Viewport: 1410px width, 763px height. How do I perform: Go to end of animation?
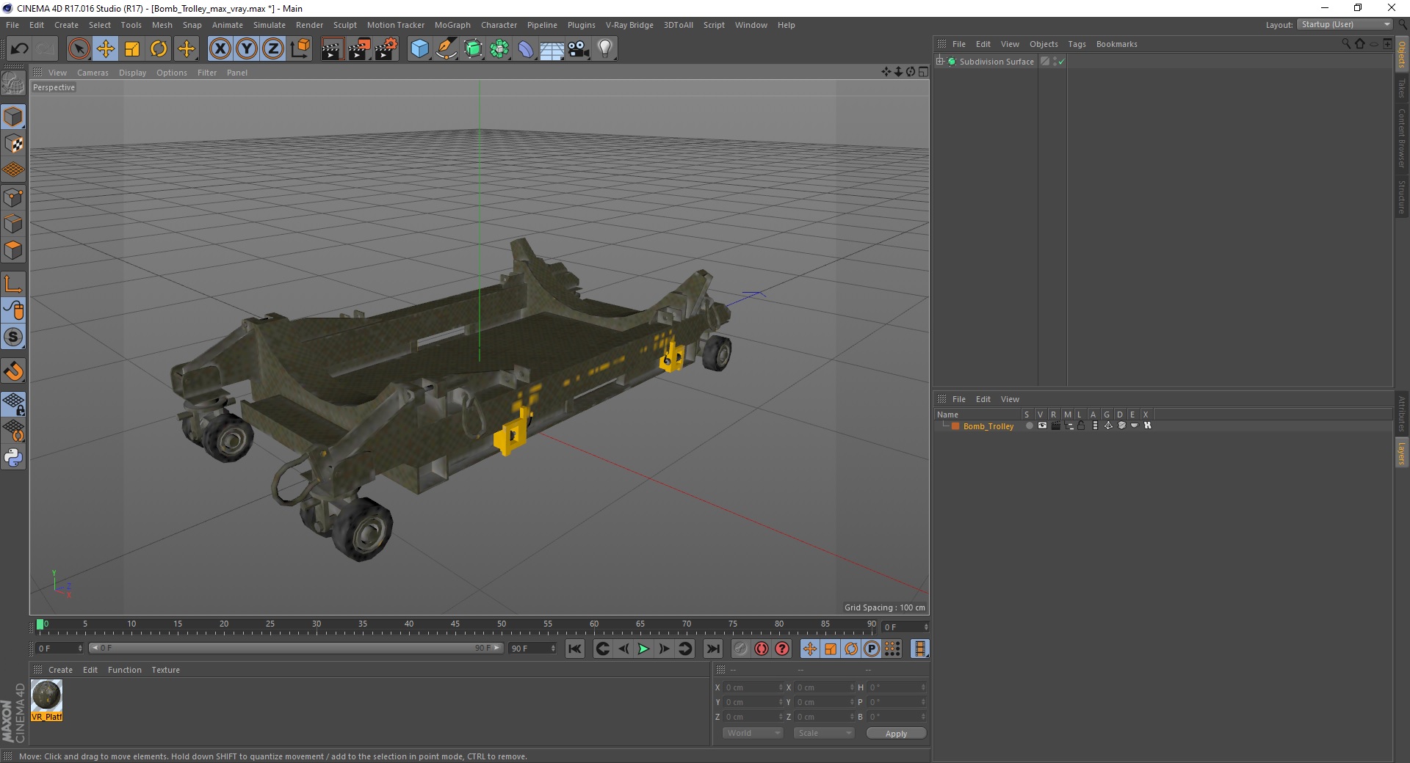[x=712, y=649]
